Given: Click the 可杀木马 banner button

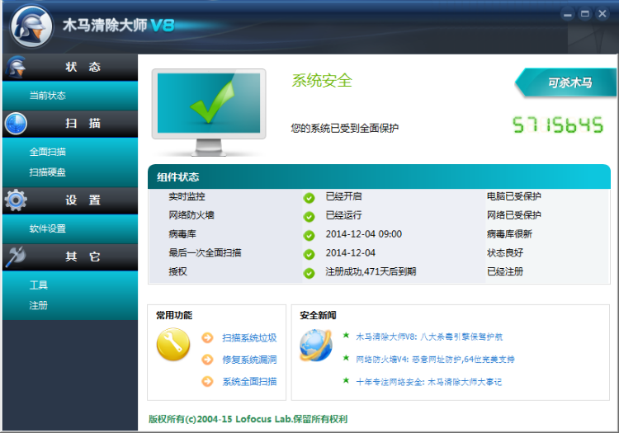Looking at the screenshot, I should 568,83.
